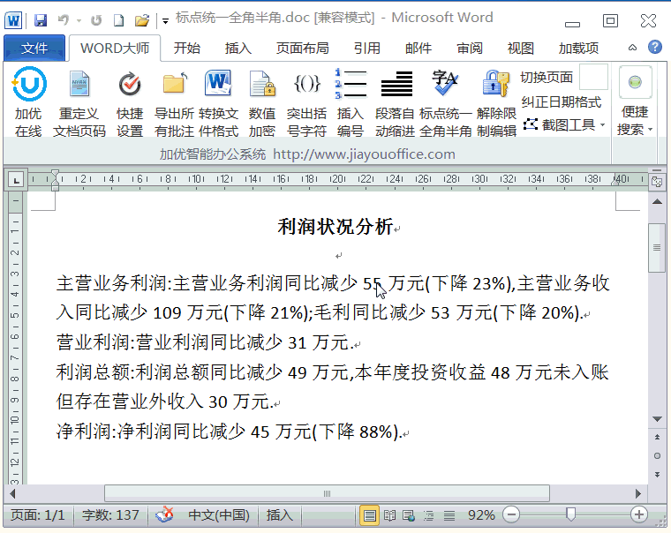Switch to Draft view
Viewport: 671px width, 533px height.
point(449,515)
